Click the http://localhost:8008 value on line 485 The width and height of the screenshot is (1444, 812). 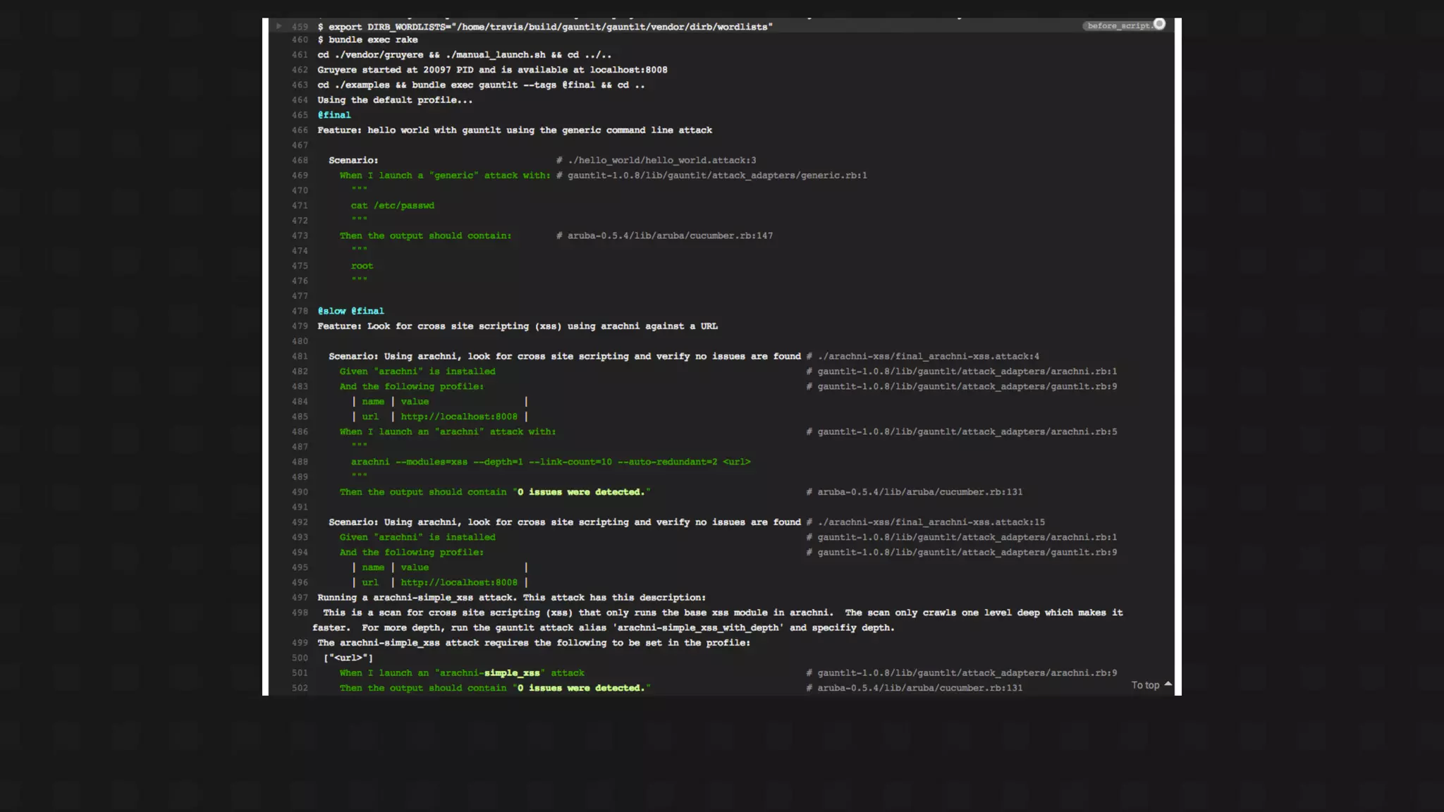click(x=459, y=417)
